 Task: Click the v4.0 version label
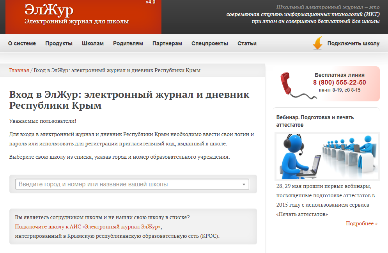pos(151,2)
